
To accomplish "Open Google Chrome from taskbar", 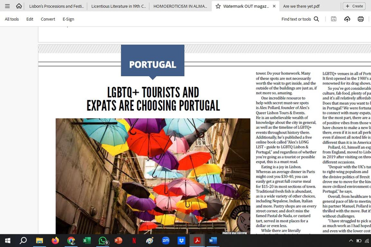I will click(71, 241).
